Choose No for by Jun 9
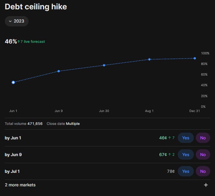This screenshot has height=196, width=215. click(203, 154)
